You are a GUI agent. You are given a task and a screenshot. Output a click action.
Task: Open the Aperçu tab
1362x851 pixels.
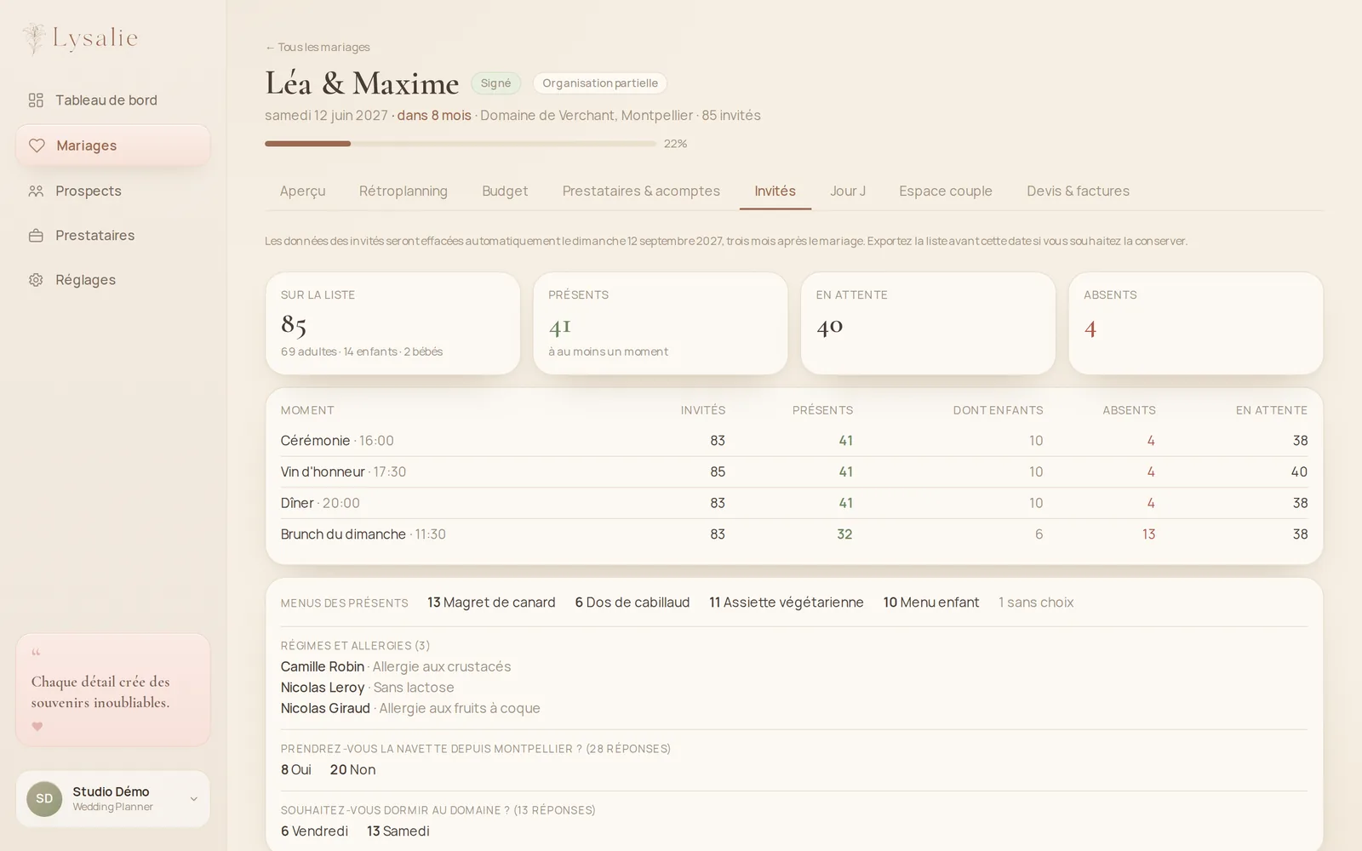point(302,191)
